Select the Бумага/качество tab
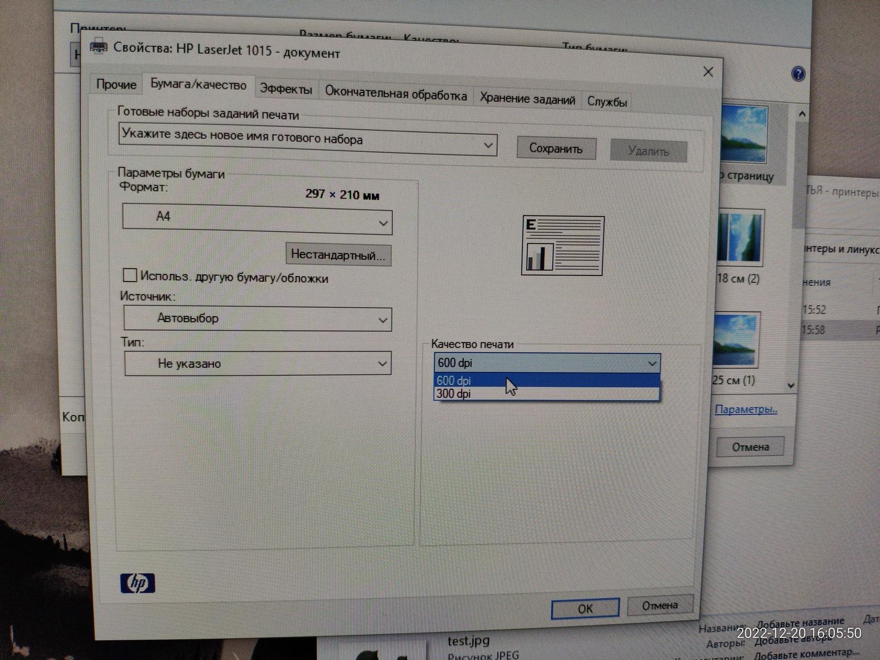This screenshot has width=880, height=660. 199,85
